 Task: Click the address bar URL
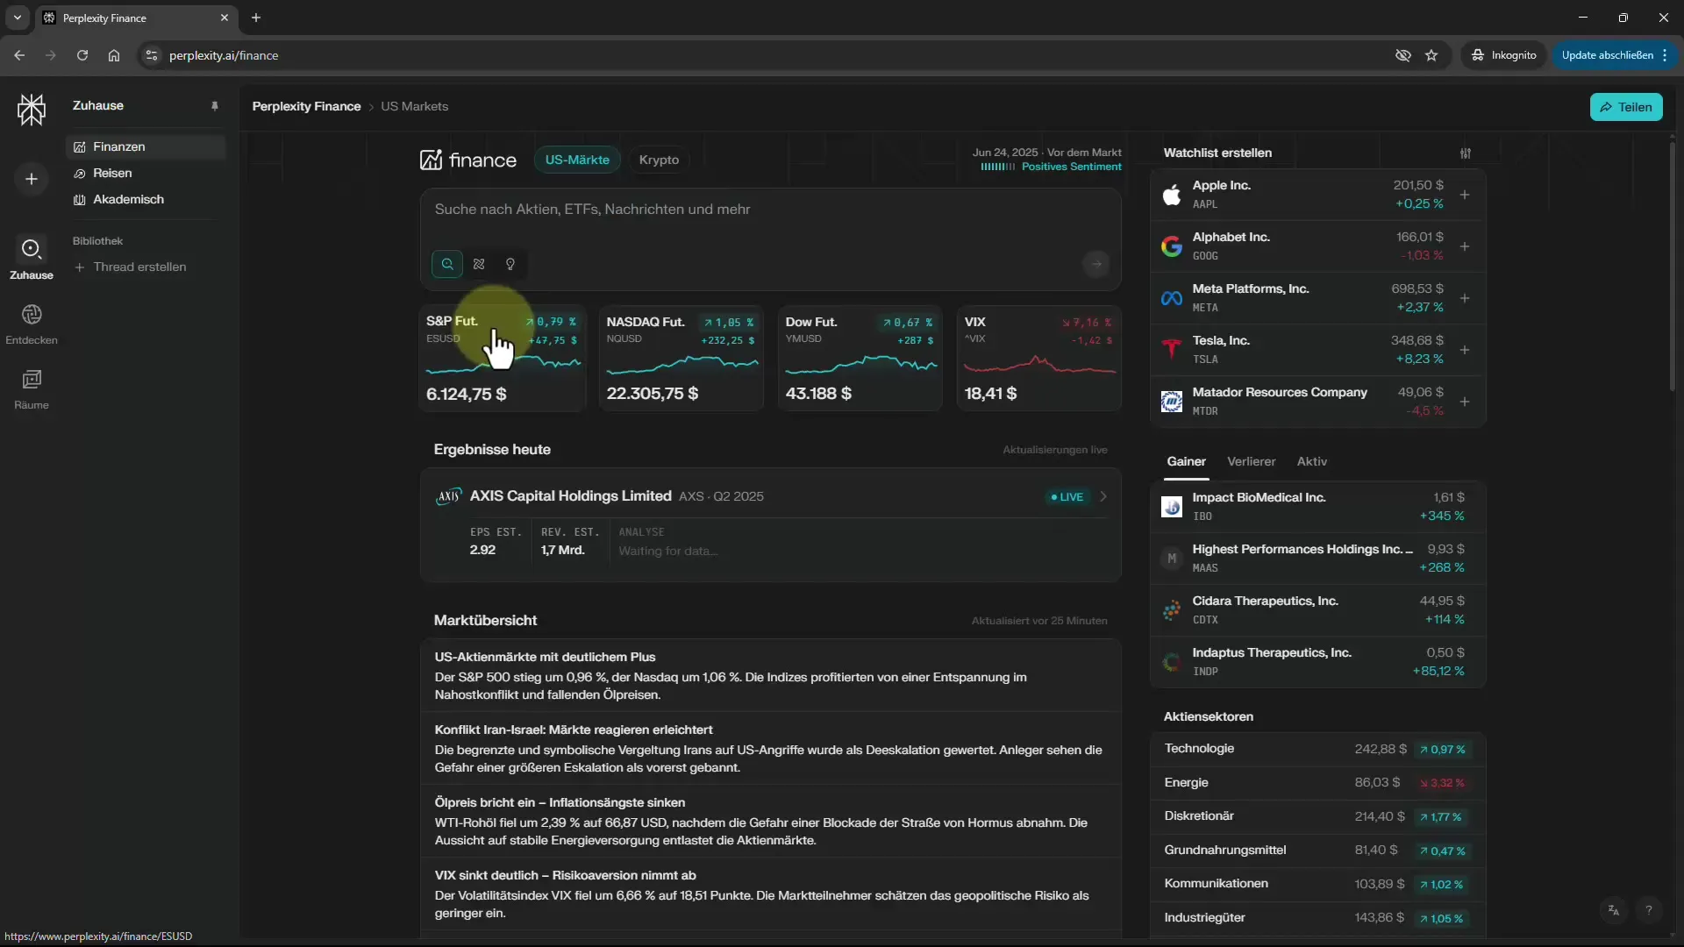pos(224,55)
